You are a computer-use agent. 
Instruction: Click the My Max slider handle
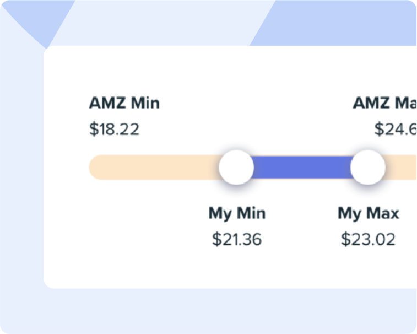click(367, 168)
